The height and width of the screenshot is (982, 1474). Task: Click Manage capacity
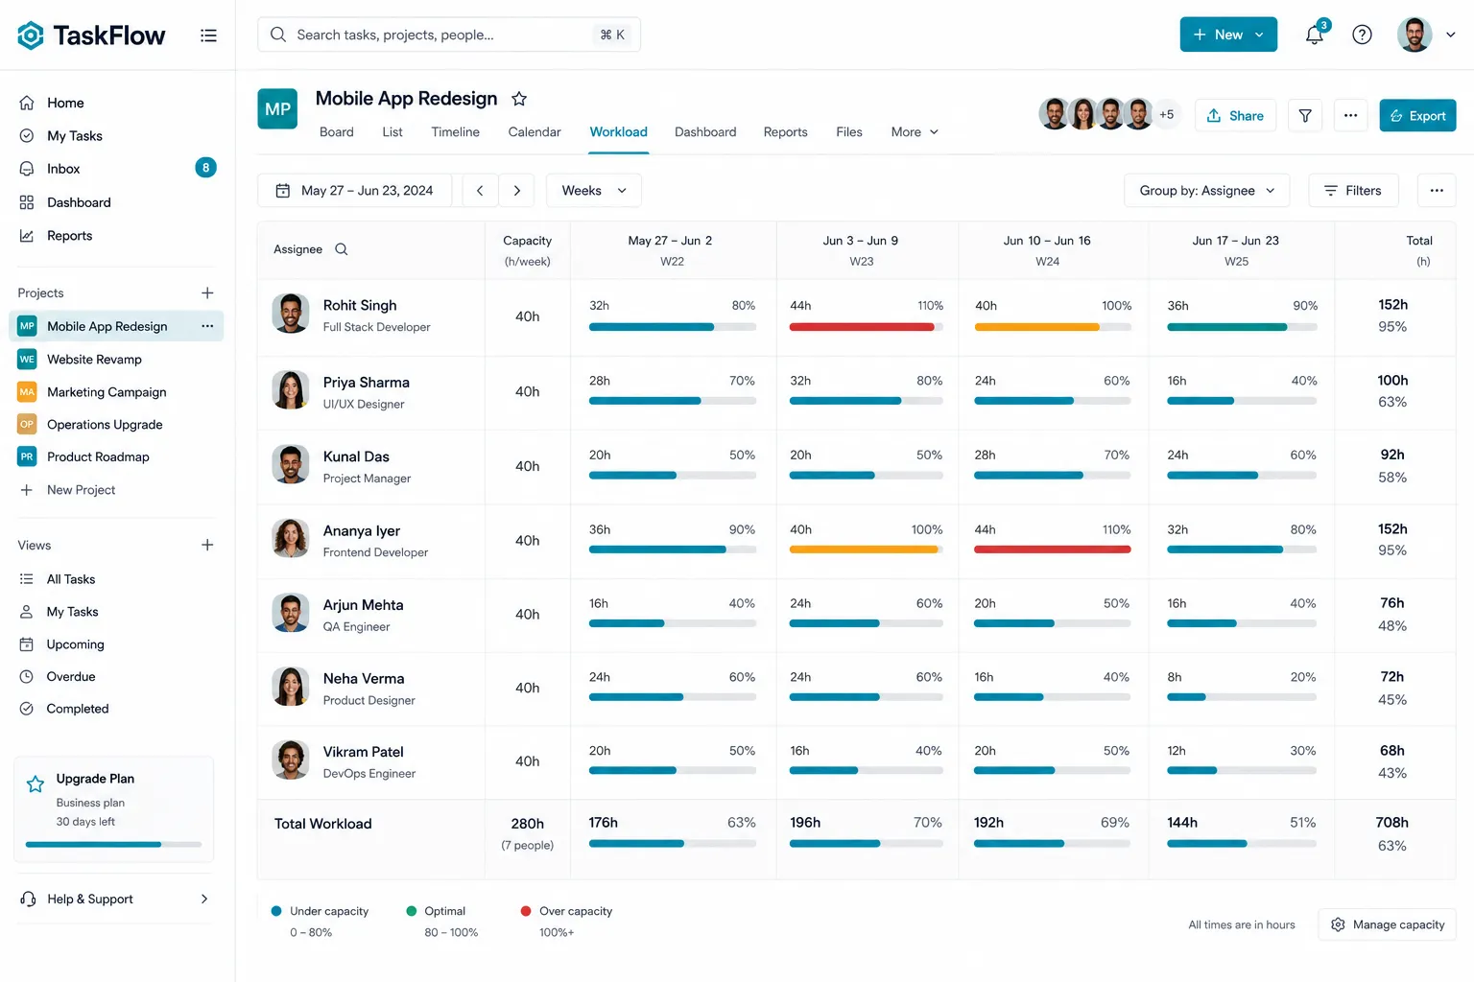(1388, 924)
